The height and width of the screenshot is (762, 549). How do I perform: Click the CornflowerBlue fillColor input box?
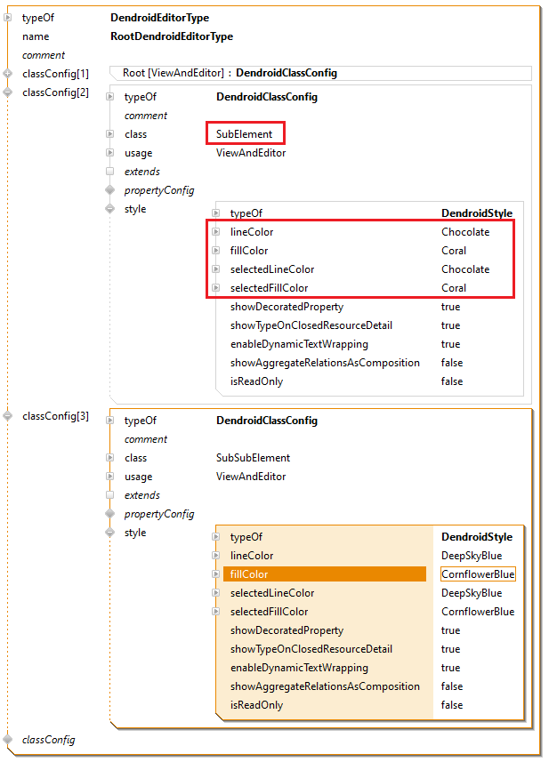478,574
